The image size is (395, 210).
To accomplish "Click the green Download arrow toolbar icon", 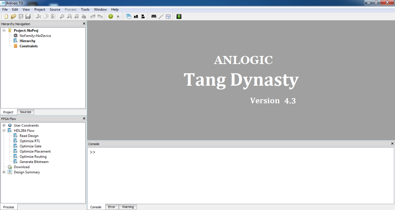I will point(179,16).
